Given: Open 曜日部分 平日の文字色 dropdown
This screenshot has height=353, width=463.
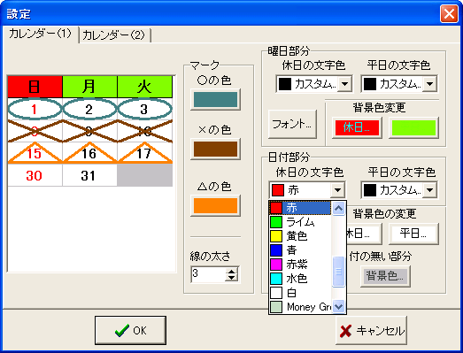Looking at the screenshot, I should click(429, 84).
